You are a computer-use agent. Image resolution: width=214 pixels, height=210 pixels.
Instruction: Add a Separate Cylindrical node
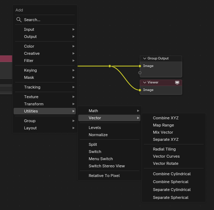coord(173,190)
